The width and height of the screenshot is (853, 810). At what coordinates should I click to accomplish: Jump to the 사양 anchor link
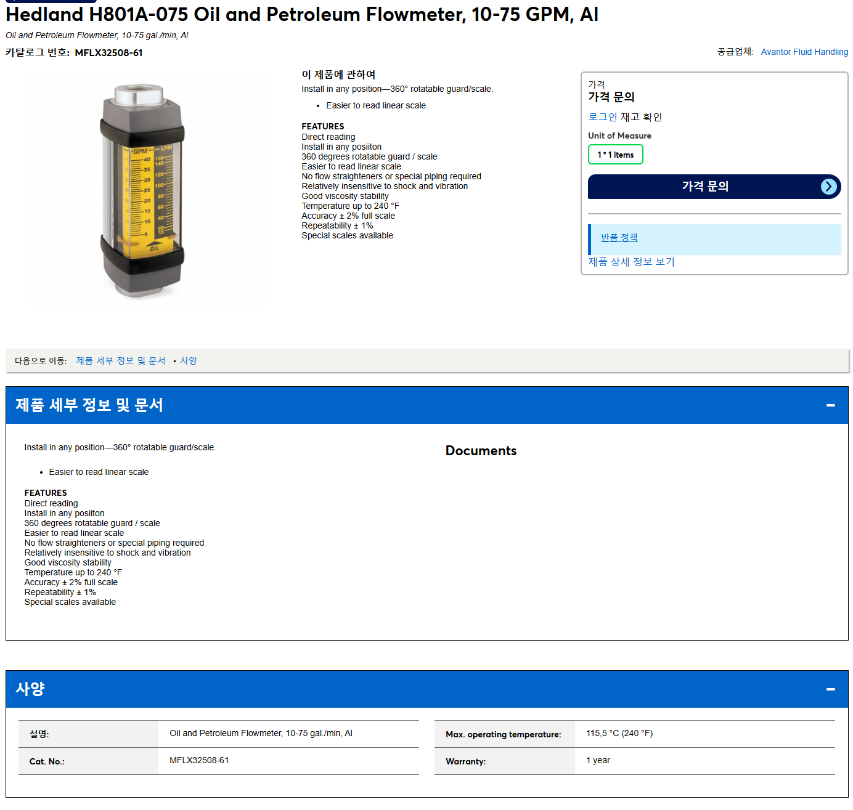tap(189, 361)
